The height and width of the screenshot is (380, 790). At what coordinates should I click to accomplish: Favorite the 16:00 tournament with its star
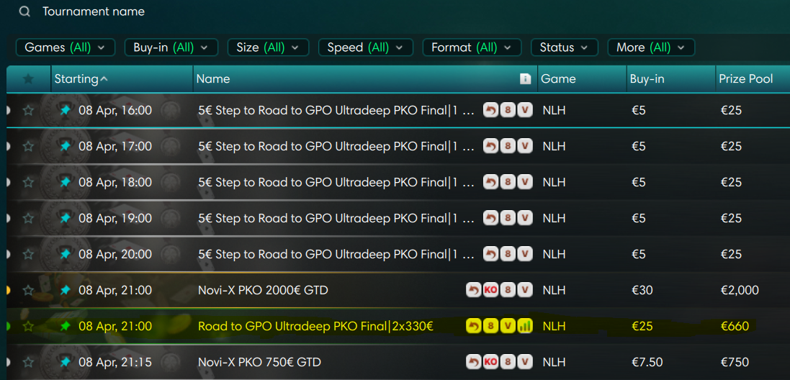(x=28, y=110)
